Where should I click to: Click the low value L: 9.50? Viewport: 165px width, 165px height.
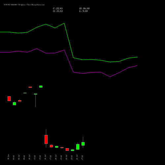[83, 11]
